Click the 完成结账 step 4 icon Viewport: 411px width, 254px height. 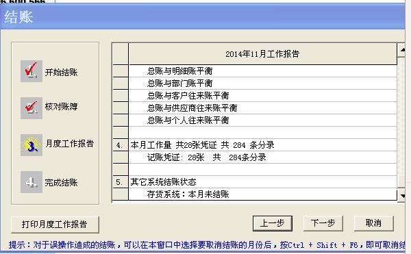[32, 182]
